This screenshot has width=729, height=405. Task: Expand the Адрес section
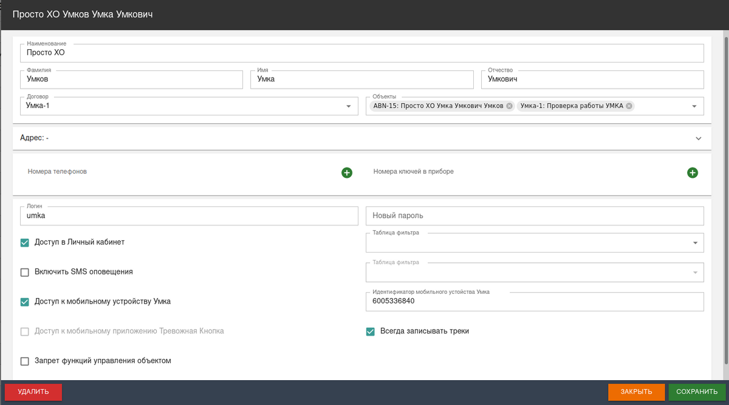point(699,138)
